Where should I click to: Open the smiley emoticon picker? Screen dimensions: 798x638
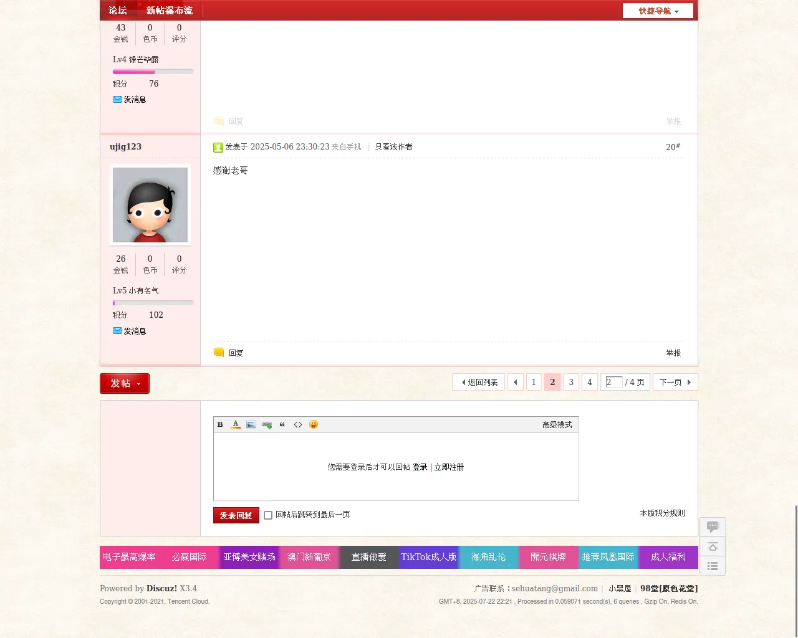click(x=314, y=425)
